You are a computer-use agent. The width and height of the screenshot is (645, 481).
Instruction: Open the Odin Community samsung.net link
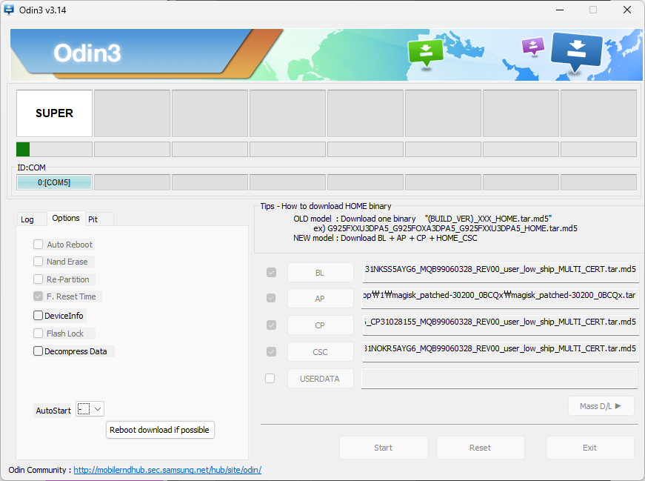167,470
